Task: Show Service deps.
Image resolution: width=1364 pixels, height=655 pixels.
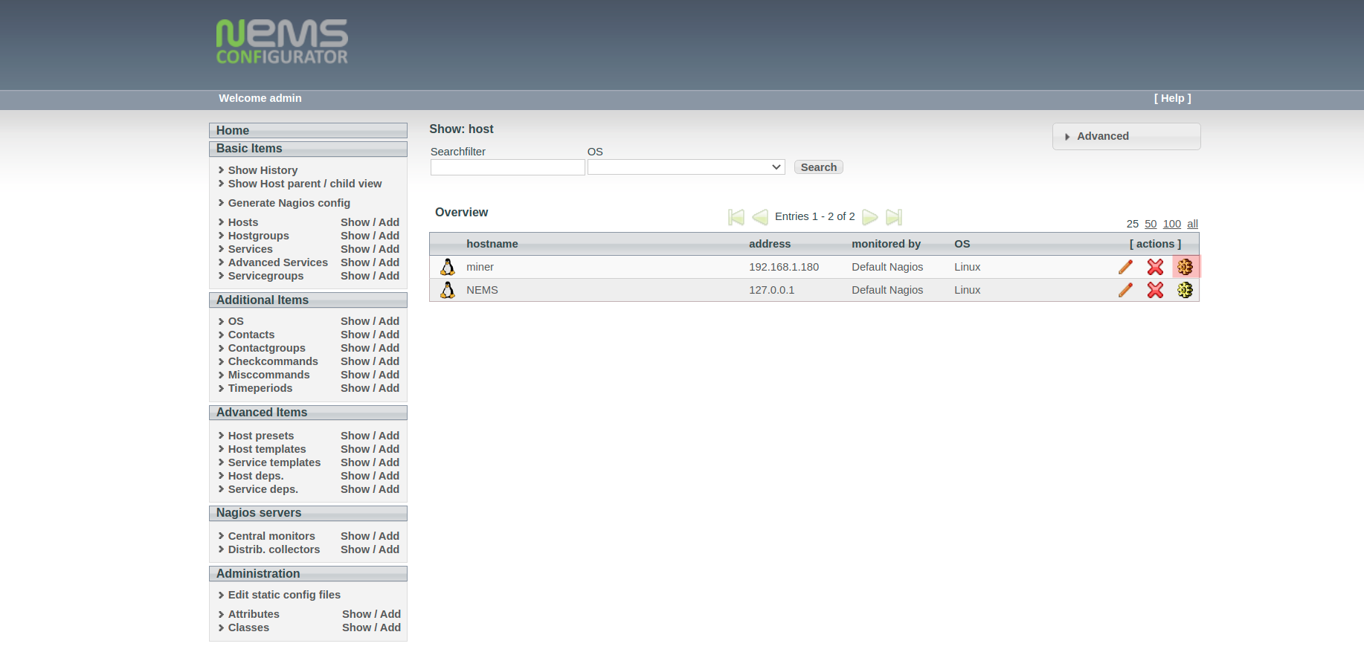Action: coord(355,489)
